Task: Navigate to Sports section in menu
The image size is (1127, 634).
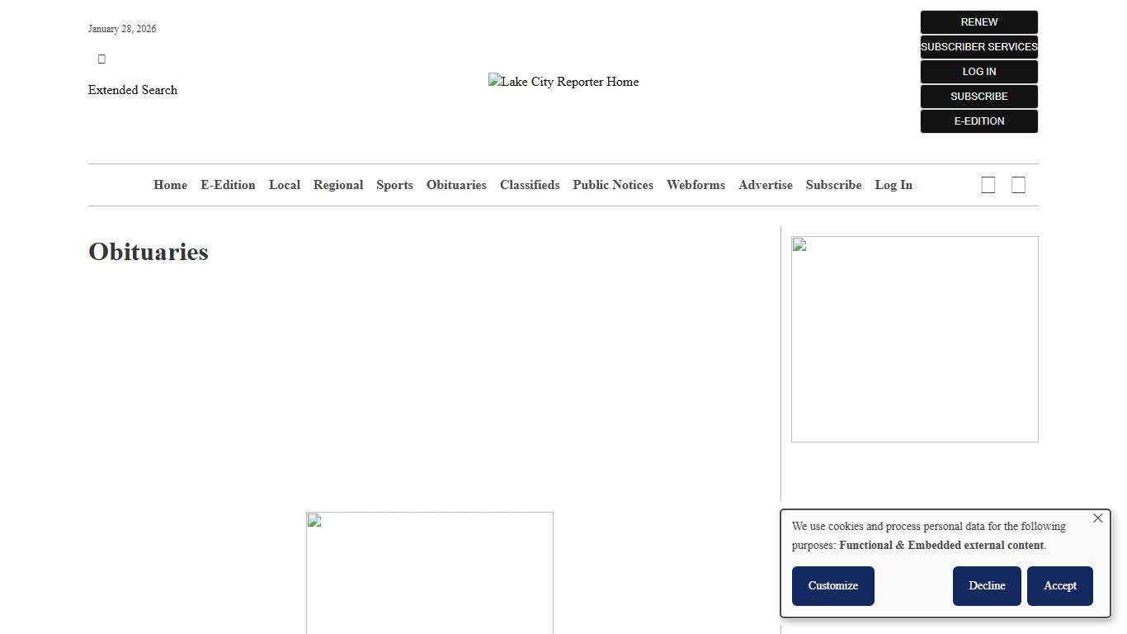Action: 394,185
